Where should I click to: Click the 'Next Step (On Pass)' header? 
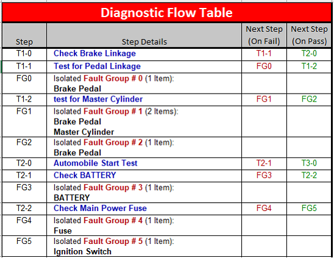tap(310, 35)
